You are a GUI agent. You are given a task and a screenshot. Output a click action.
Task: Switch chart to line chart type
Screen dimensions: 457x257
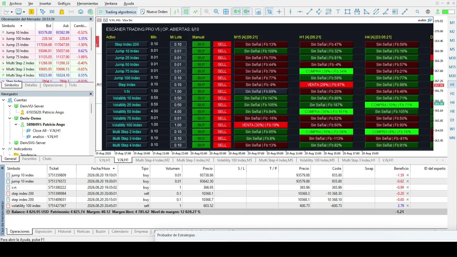click(x=195, y=12)
